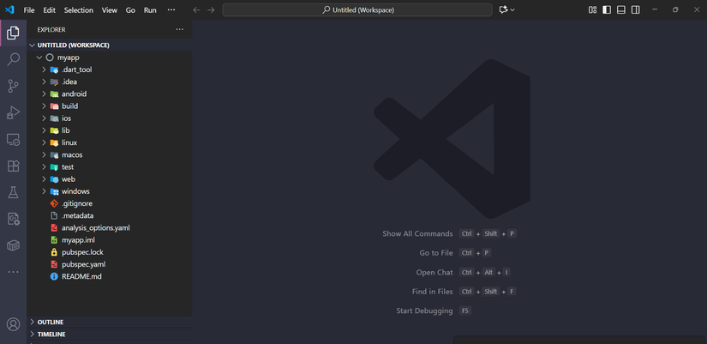Open the pubspec.yaml file
This screenshot has width=707, height=344.
(110, 264)
